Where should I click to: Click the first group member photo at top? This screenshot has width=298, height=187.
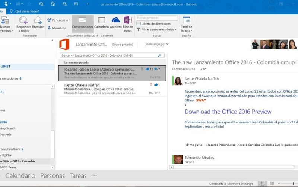click(255, 44)
